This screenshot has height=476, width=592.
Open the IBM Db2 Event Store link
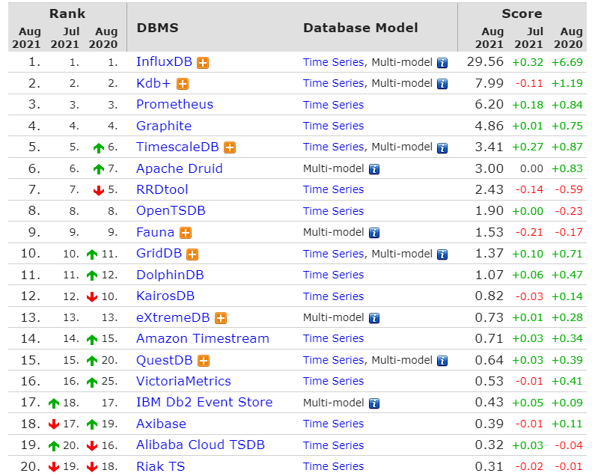(x=204, y=403)
